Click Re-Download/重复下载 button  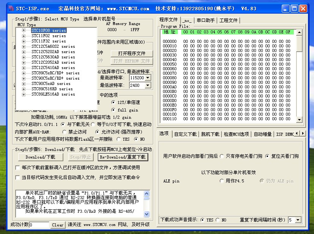pyautogui.click(x=123, y=157)
